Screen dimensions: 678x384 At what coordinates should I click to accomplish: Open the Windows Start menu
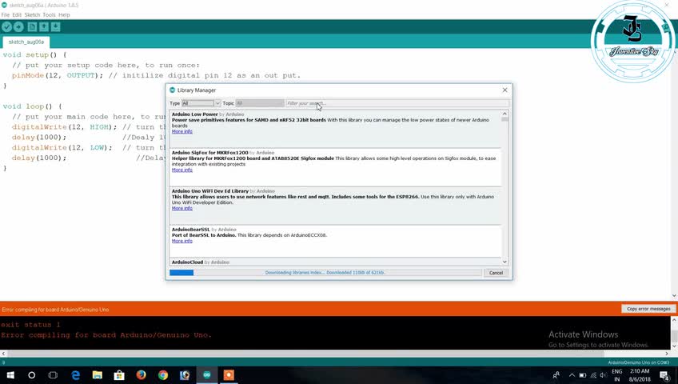coord(10,375)
